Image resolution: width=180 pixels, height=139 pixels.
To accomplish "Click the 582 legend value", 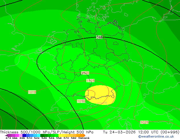I will (74, 138).
